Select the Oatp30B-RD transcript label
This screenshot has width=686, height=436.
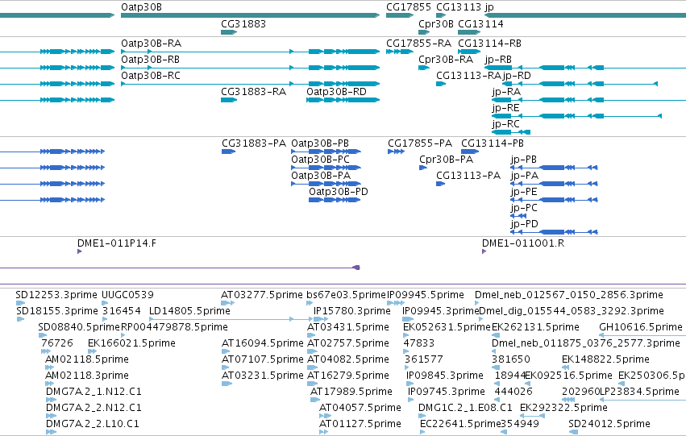336,92
